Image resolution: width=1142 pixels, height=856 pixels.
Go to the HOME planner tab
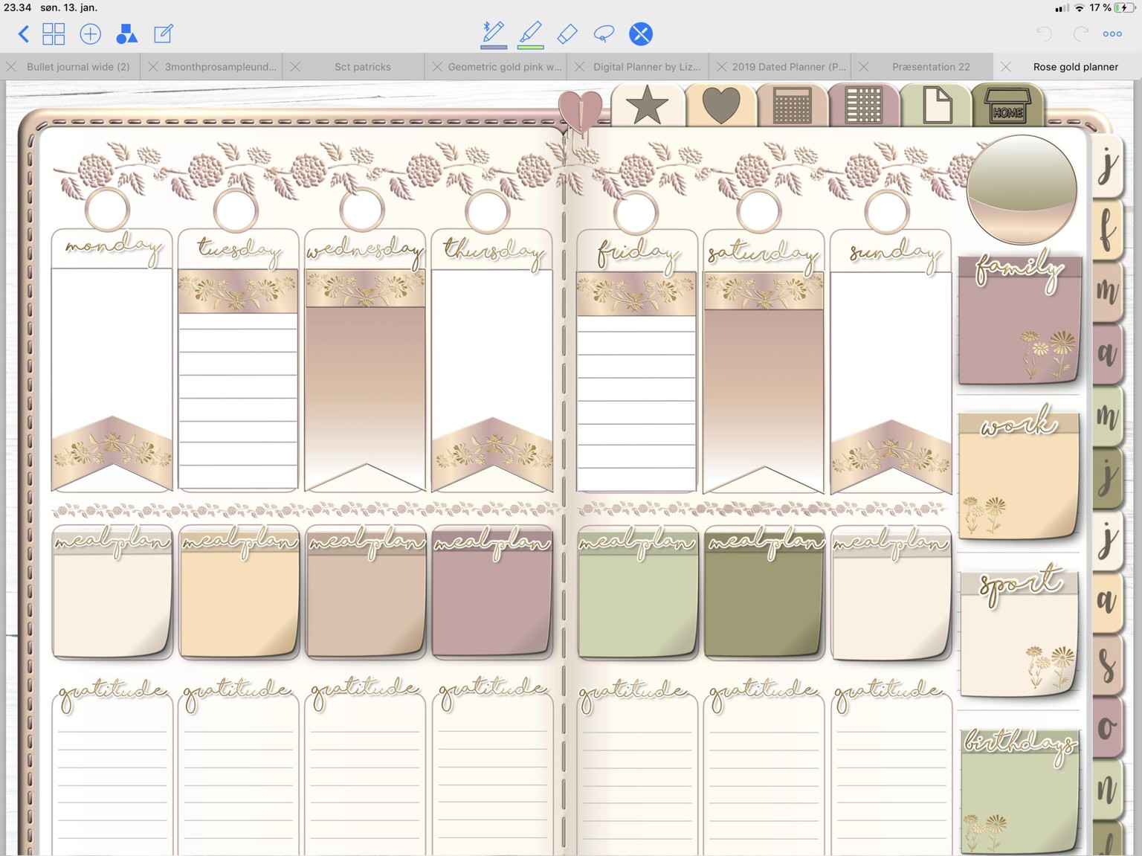coord(1008,106)
